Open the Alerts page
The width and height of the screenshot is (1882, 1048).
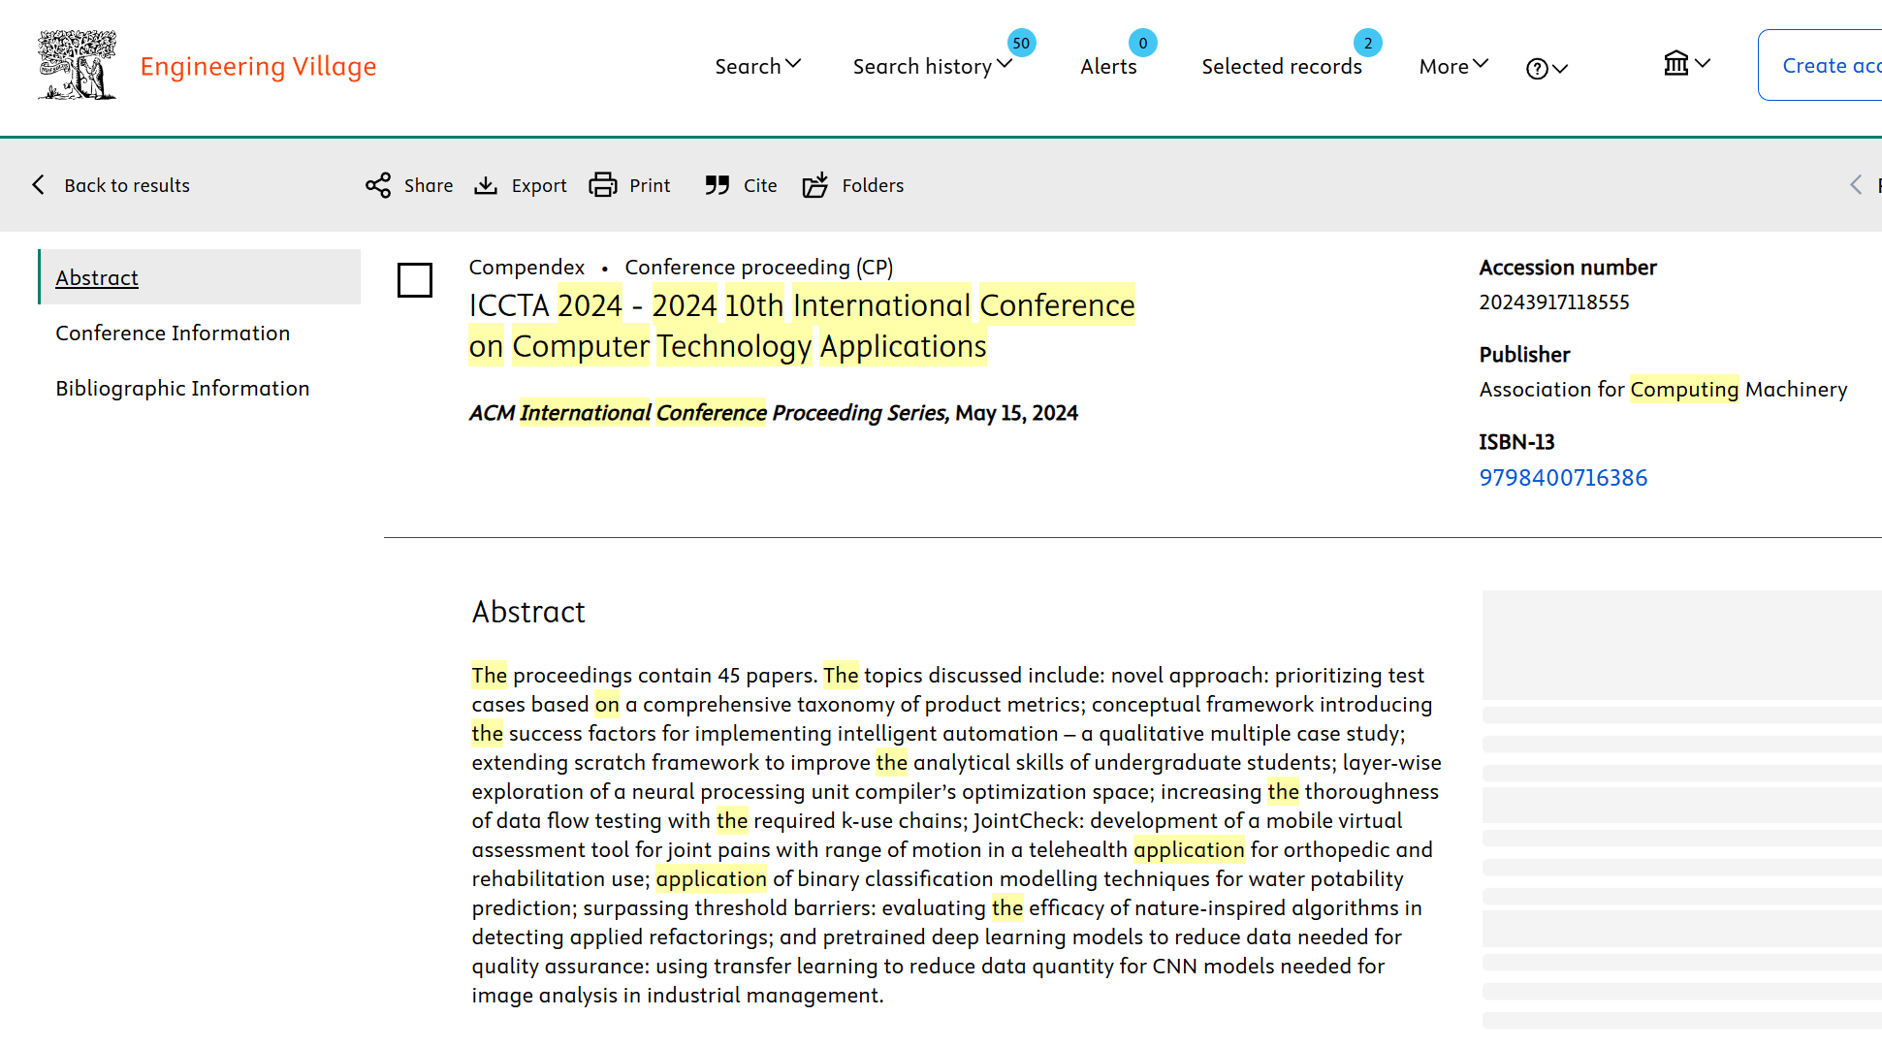click(x=1108, y=66)
